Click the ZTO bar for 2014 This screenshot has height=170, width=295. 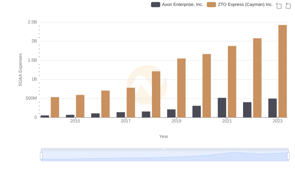click(x=55, y=107)
